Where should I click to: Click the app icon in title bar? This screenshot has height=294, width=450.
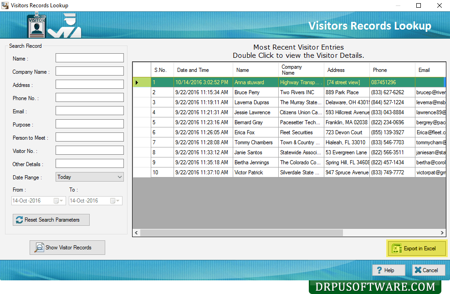5,5
